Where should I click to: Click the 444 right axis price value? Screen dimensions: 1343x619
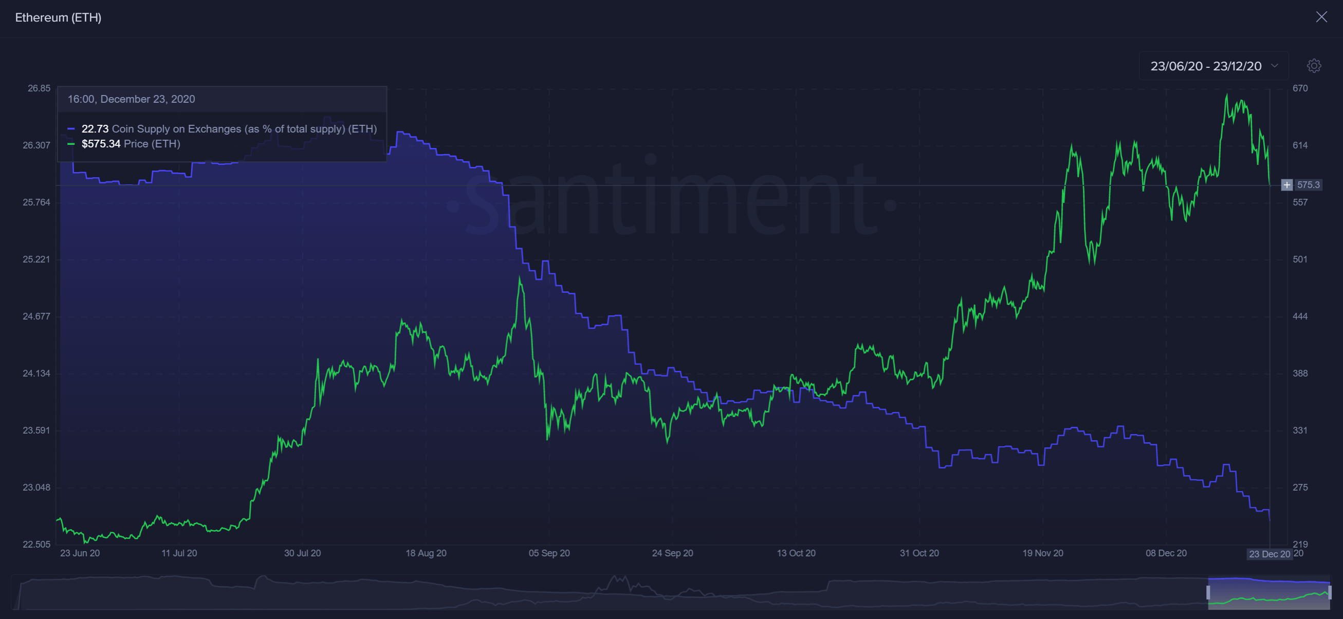1300,316
